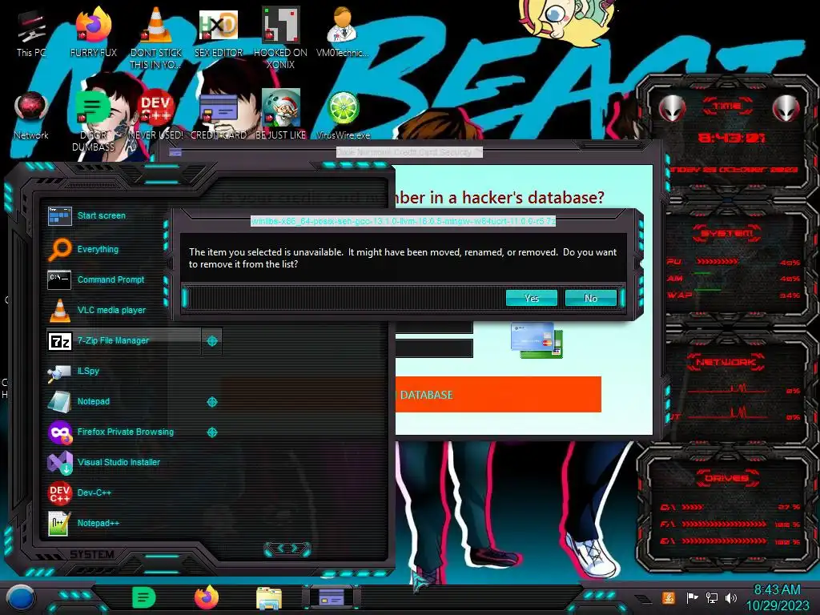Image resolution: width=820 pixels, height=615 pixels.
Task: Click the left alien head on Time widget
Action: (672, 109)
